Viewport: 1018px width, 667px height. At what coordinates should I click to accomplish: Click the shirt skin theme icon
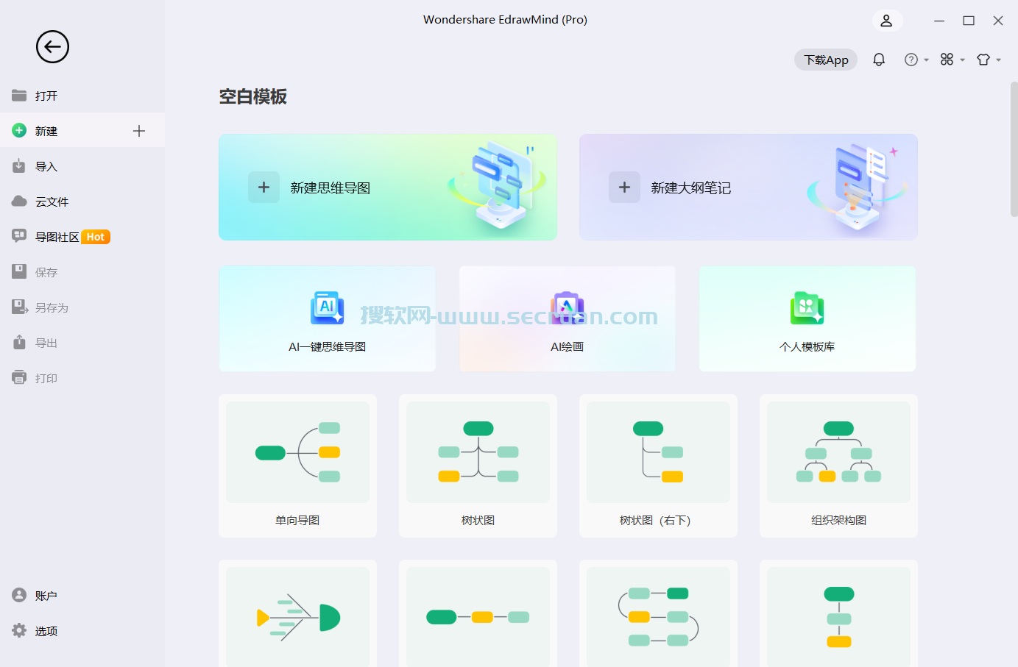(983, 60)
